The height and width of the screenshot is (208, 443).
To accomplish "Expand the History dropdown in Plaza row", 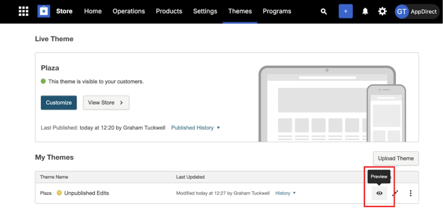I will [x=285, y=193].
